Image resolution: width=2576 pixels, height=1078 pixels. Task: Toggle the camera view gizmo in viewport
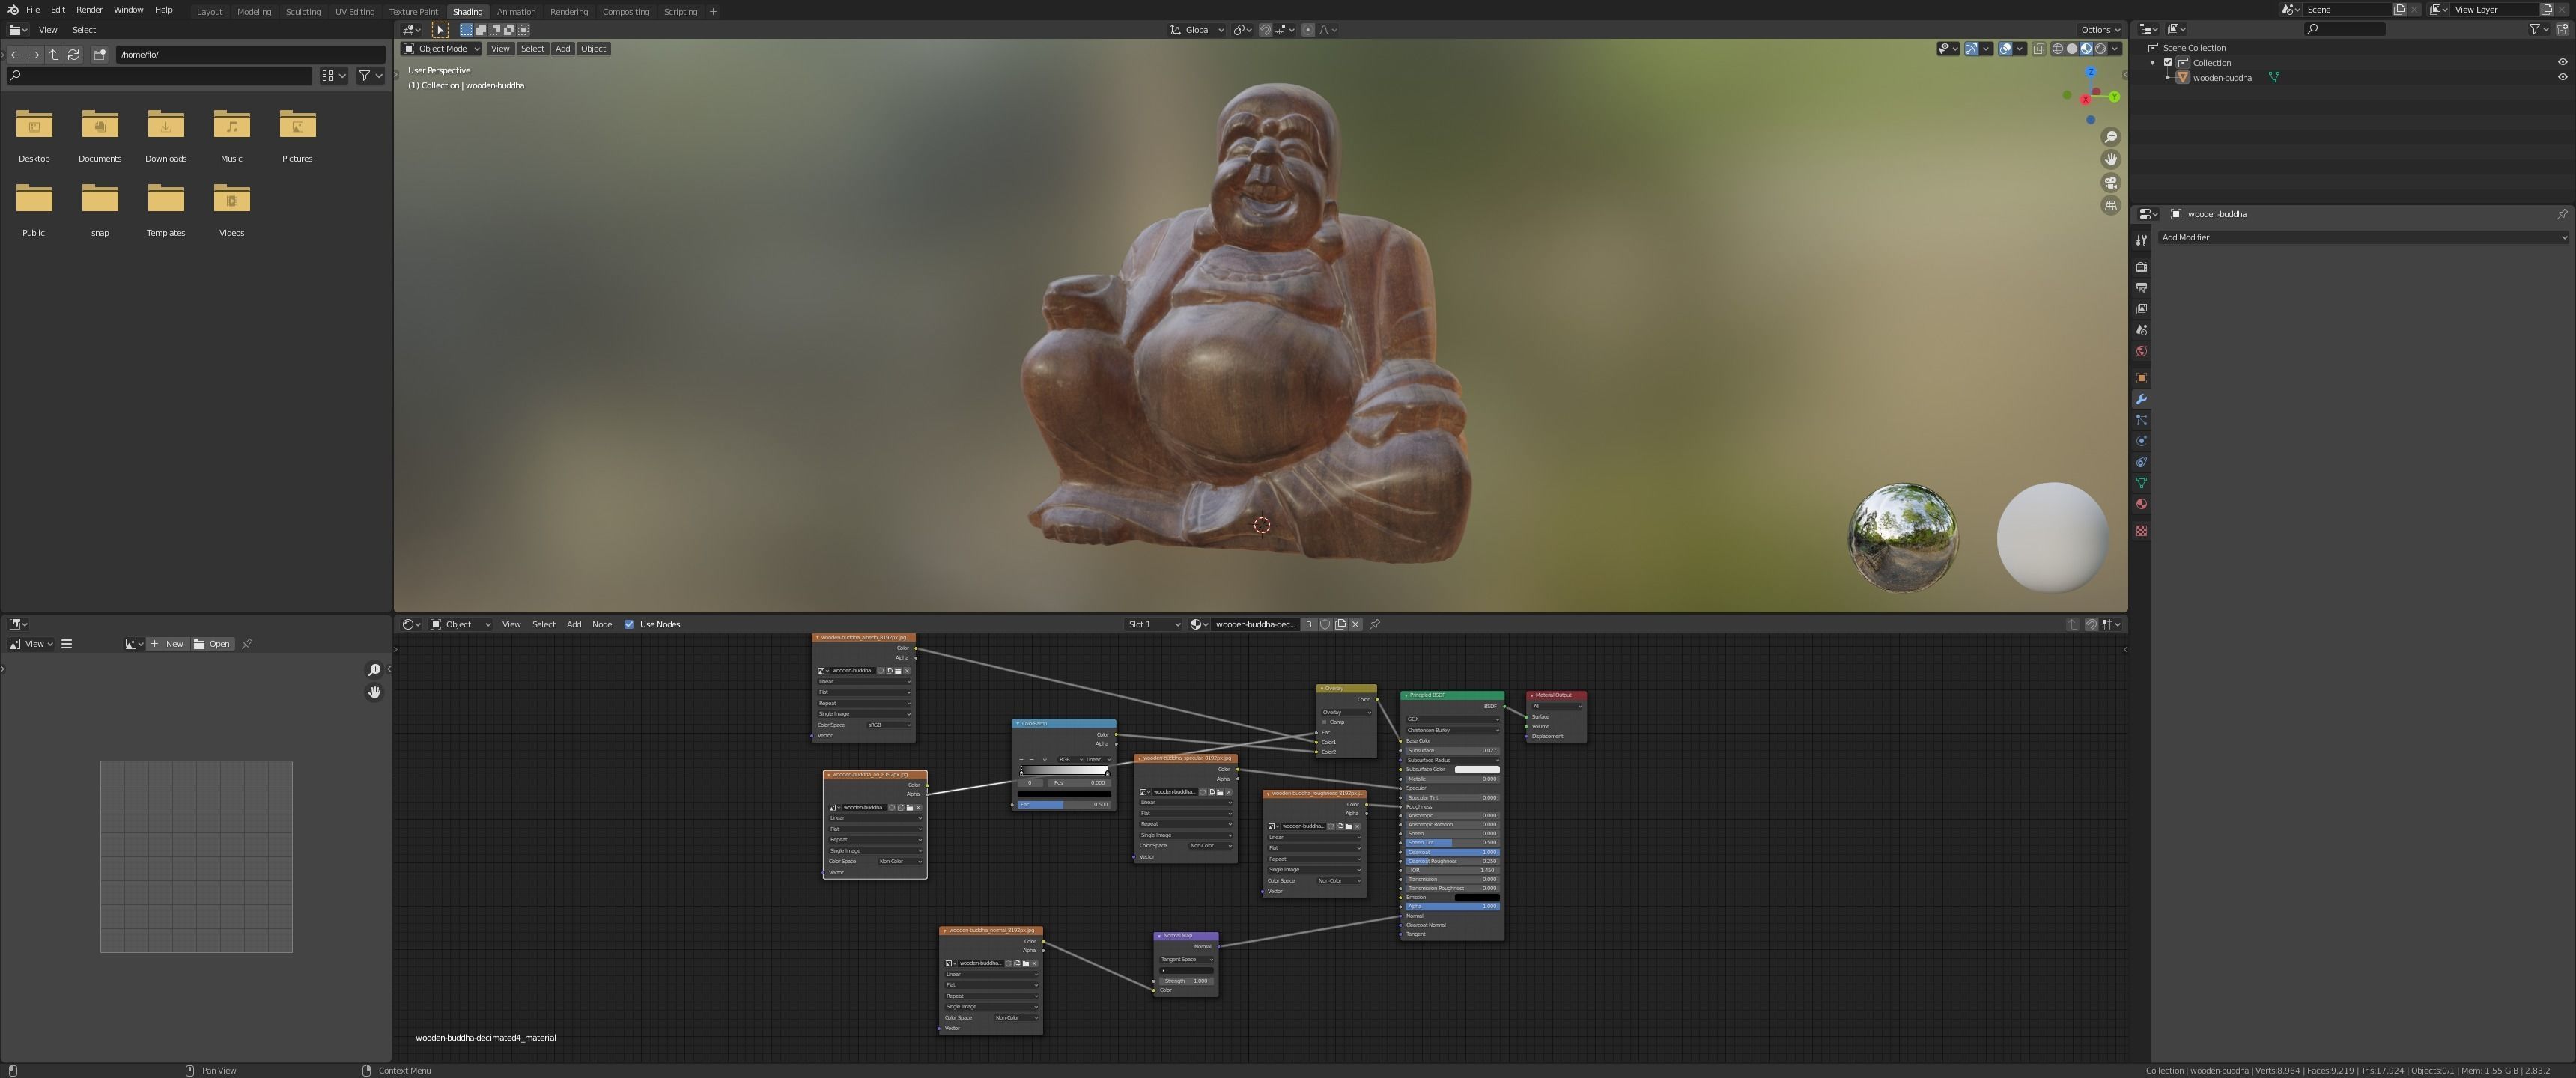click(x=2111, y=183)
